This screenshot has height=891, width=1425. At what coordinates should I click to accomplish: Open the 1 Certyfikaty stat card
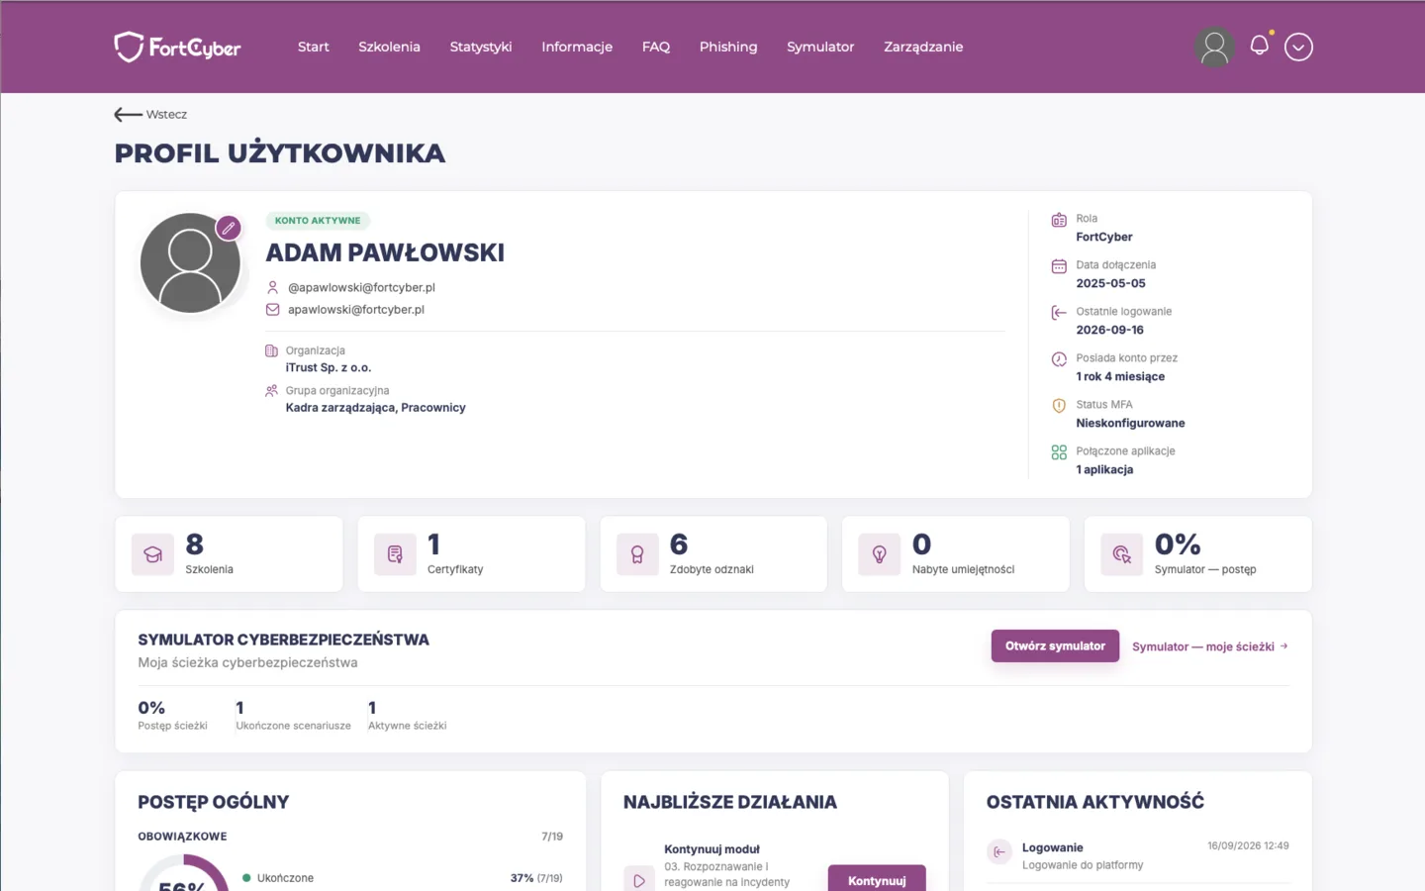point(471,554)
